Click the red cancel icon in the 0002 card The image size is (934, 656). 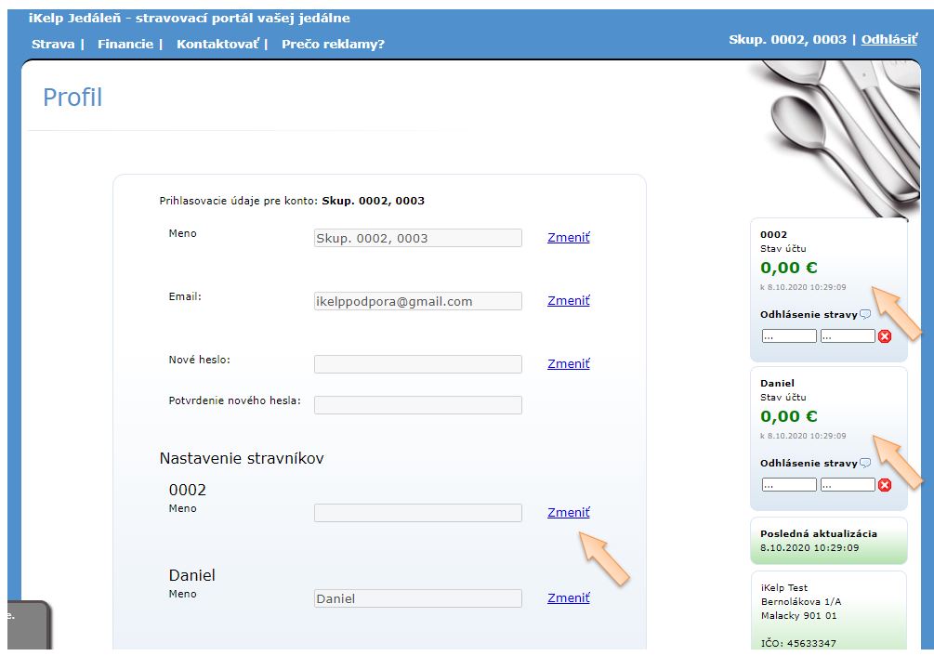point(885,336)
